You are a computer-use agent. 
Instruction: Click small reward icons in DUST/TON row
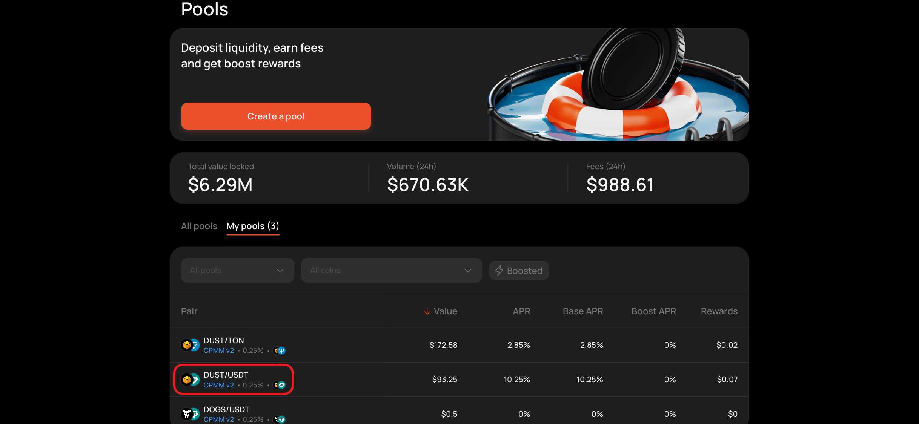[280, 351]
